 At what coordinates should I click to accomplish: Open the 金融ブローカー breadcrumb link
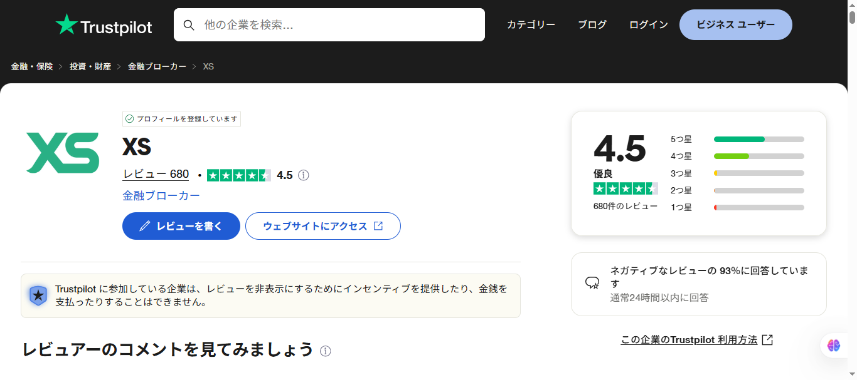tap(157, 66)
